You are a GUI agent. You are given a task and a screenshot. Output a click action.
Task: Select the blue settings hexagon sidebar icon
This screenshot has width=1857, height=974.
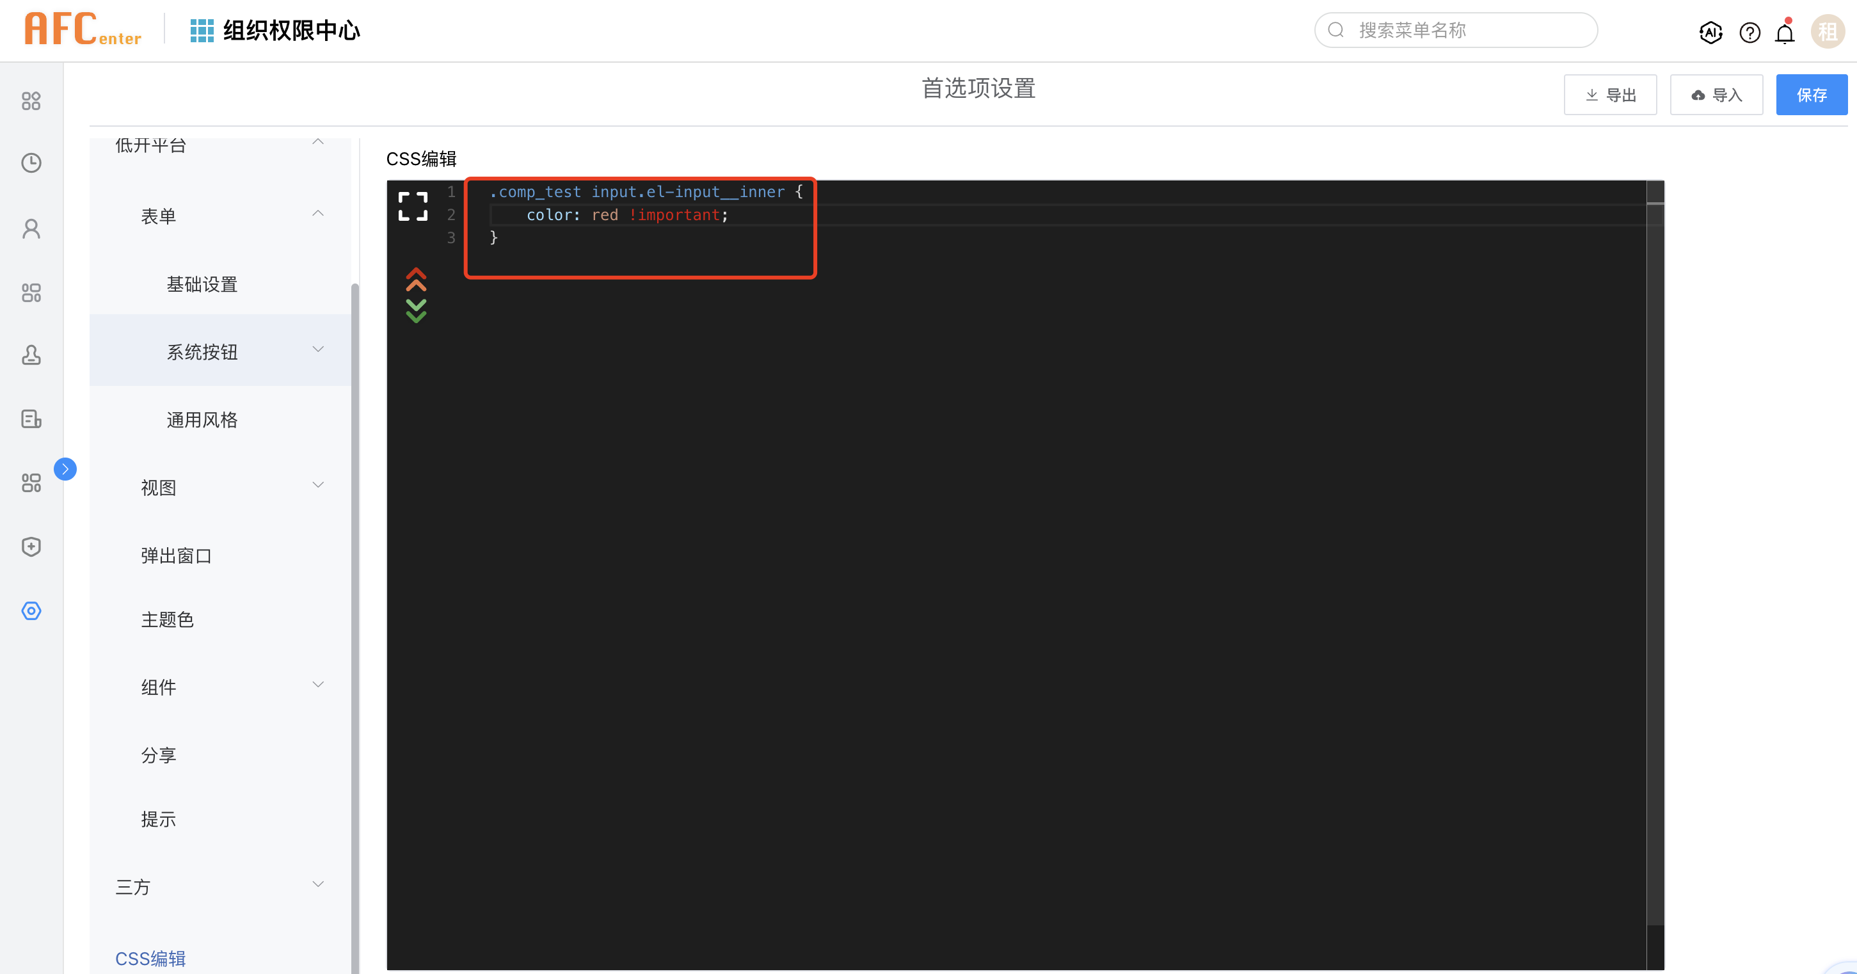point(31,611)
